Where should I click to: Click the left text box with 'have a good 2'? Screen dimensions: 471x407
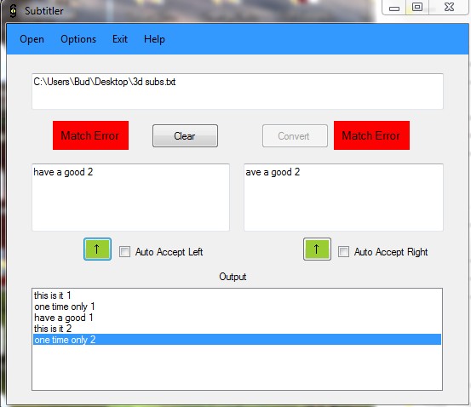pos(130,198)
